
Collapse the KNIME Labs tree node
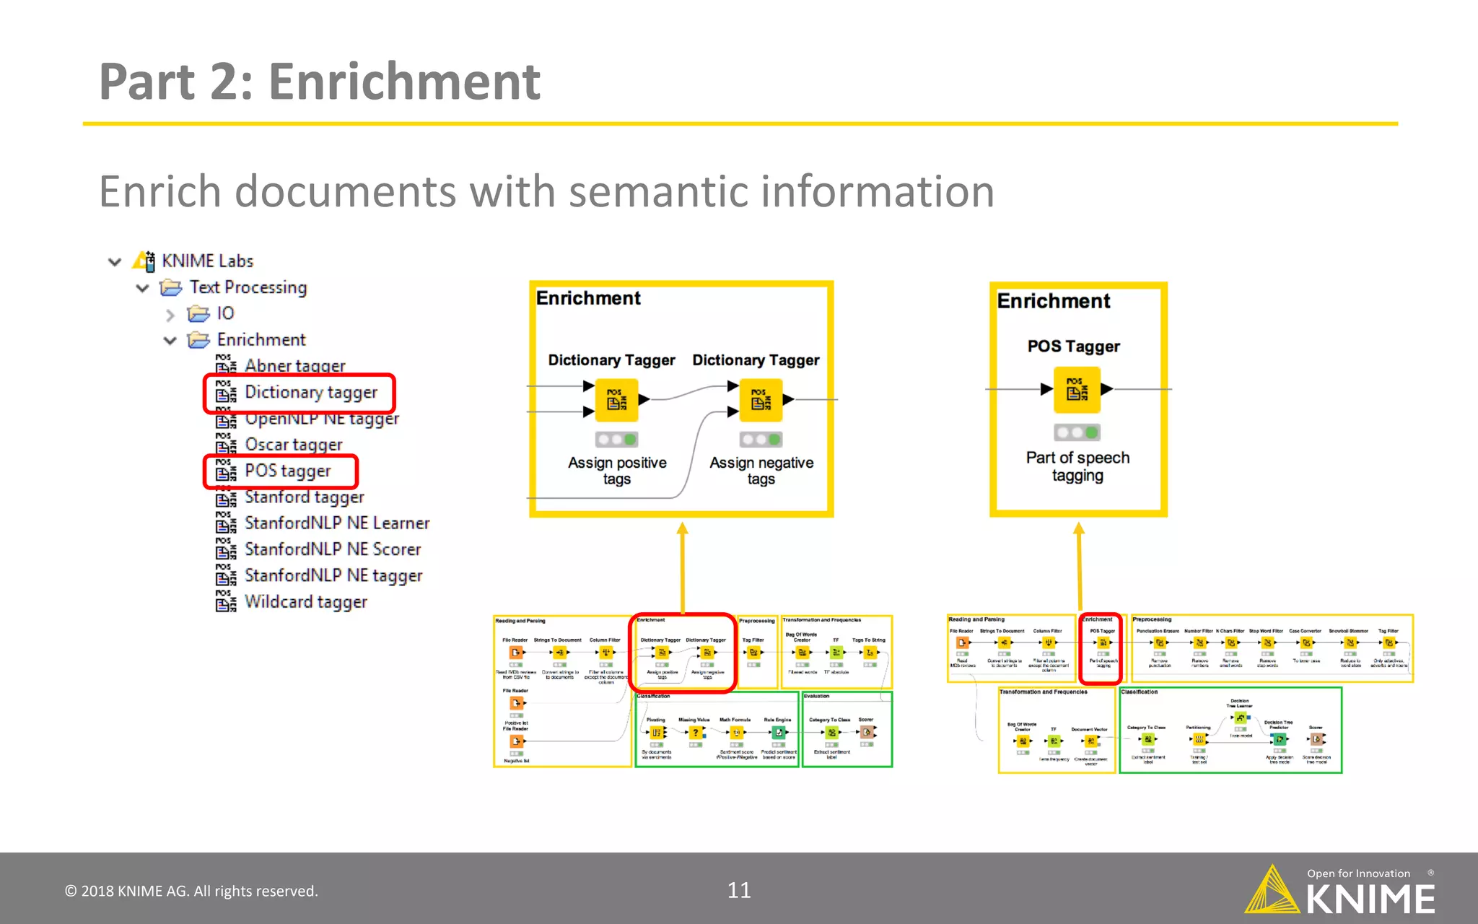tap(115, 261)
